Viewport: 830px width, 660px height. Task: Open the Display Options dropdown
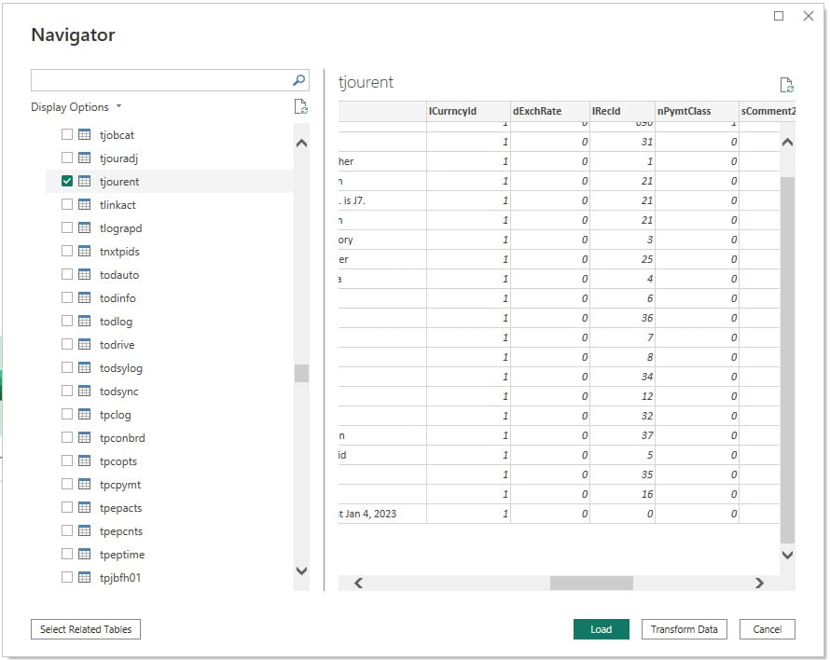(x=76, y=107)
